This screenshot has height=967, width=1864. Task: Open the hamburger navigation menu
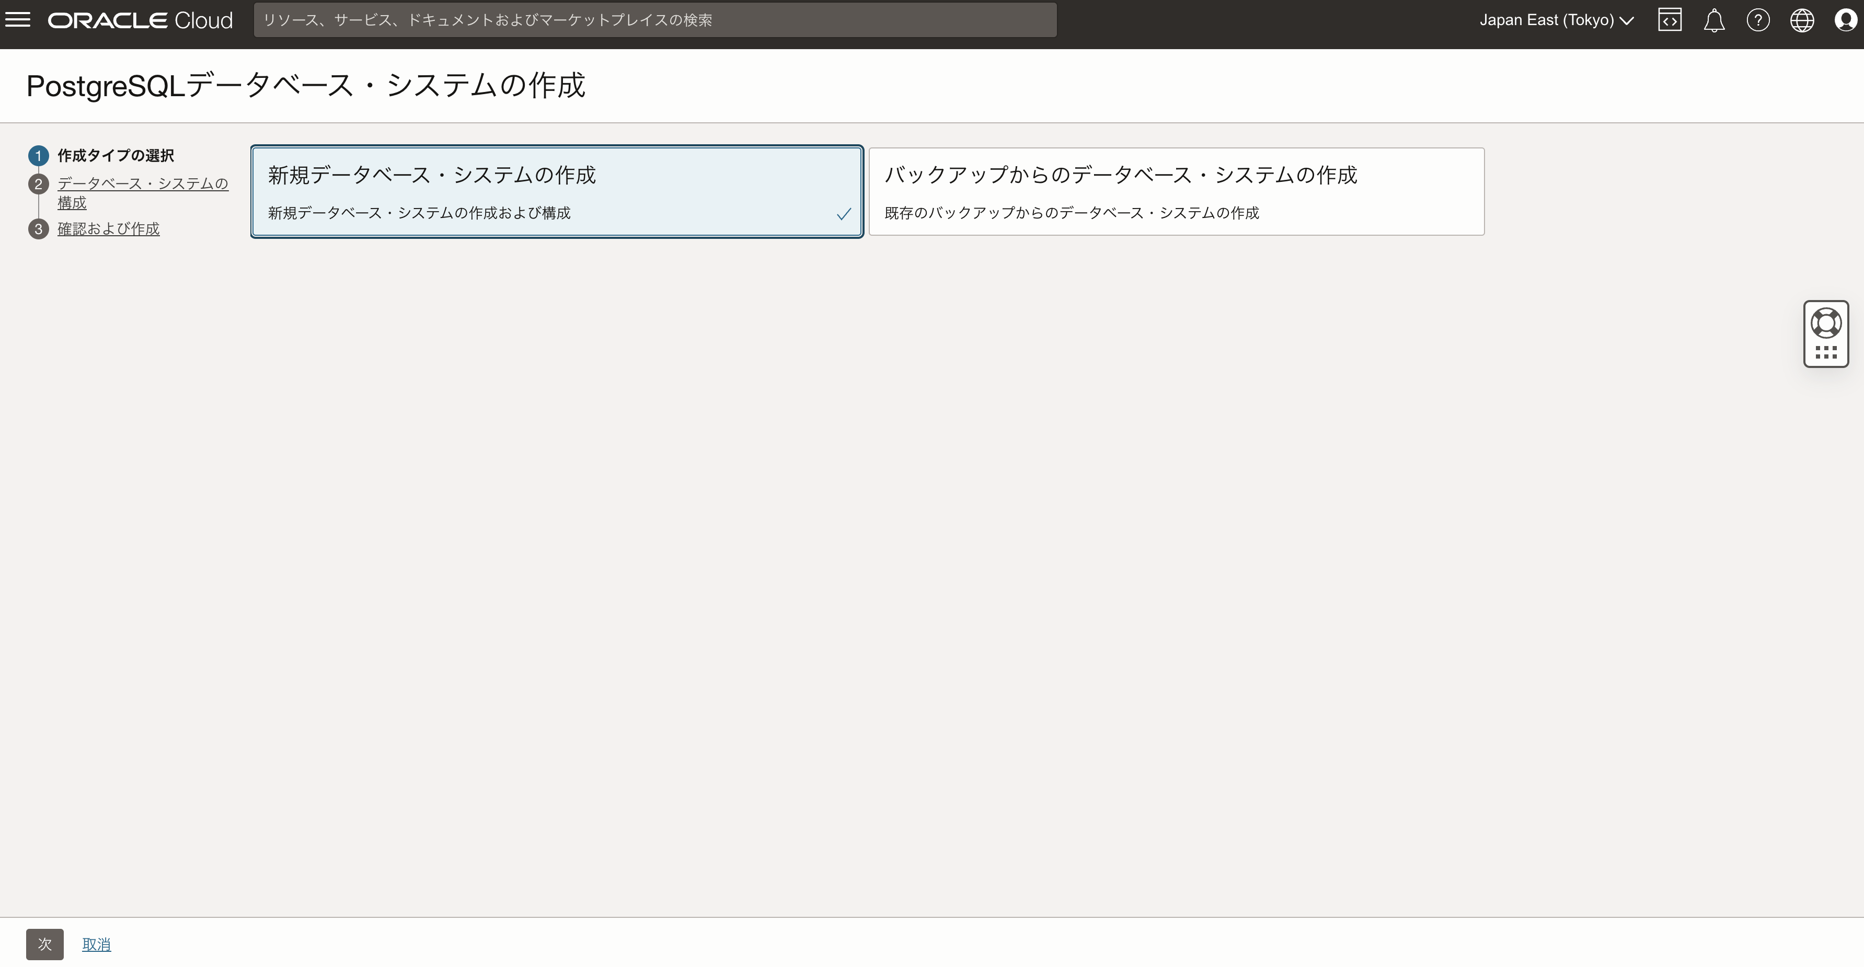point(18,19)
